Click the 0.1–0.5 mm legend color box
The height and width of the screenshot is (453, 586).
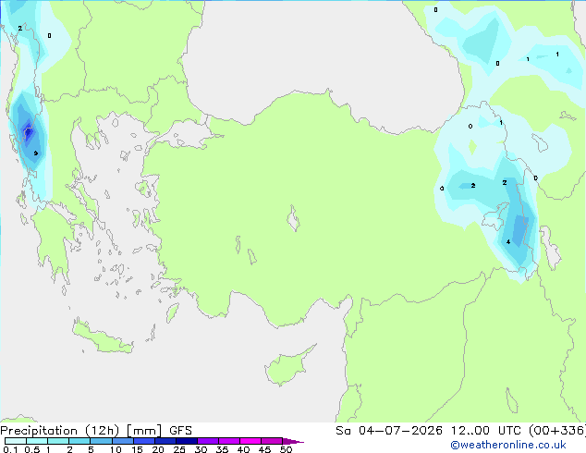(16, 441)
